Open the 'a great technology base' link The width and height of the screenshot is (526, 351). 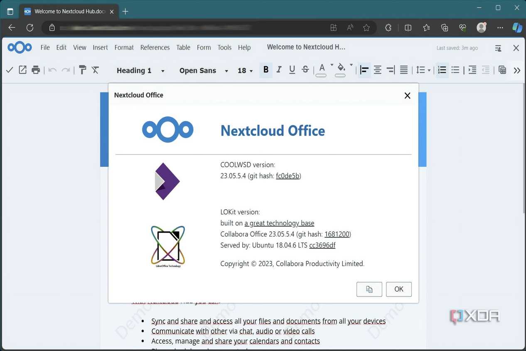click(x=279, y=223)
